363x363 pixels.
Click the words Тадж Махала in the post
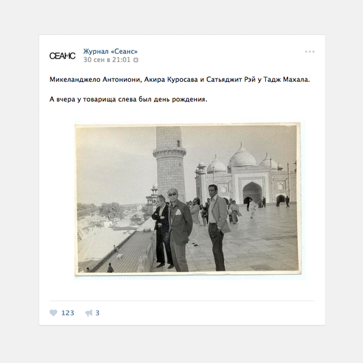[287, 80]
